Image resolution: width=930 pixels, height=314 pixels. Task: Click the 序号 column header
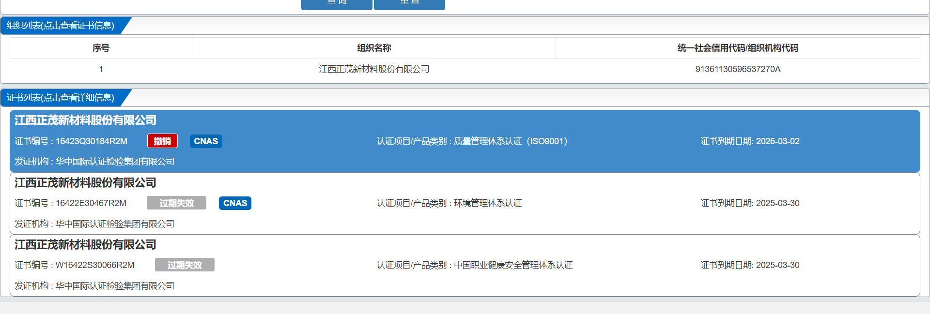coord(101,48)
